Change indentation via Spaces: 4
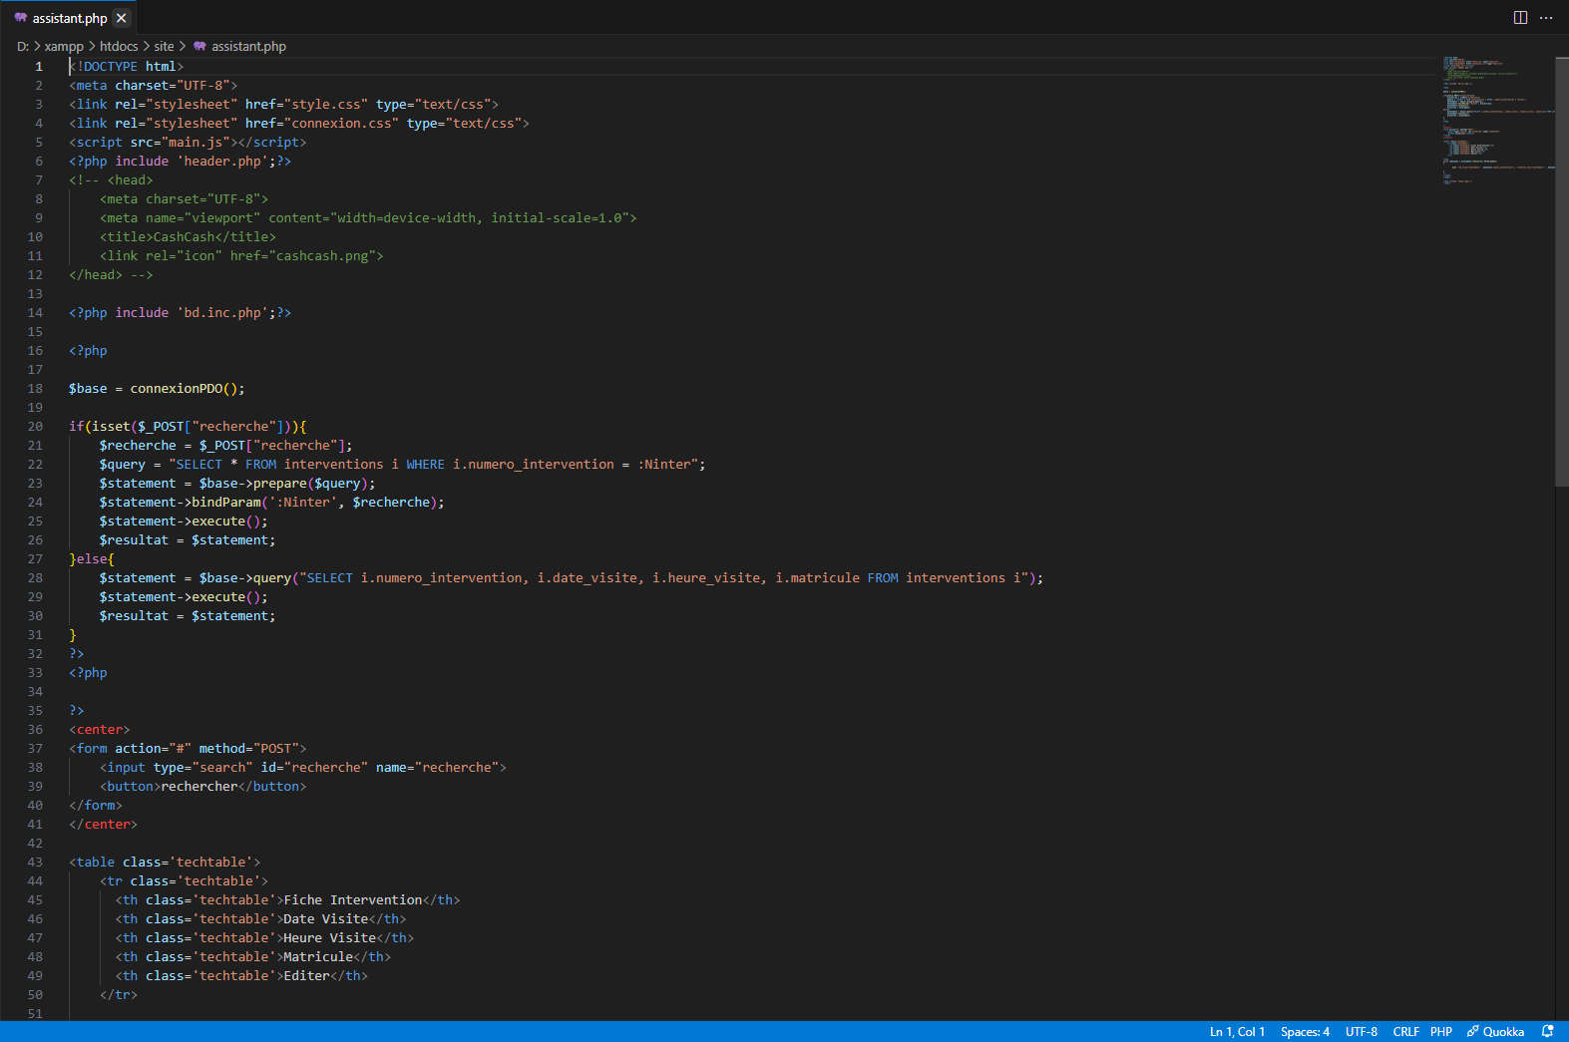 1305,1031
